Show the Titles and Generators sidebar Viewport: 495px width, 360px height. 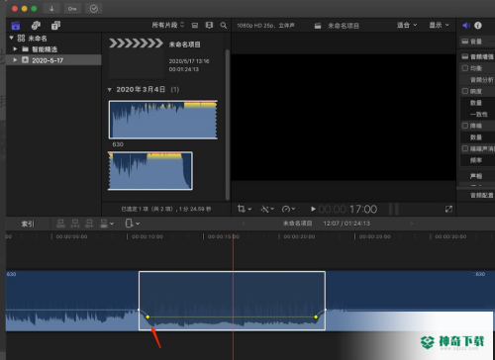pyautogui.click(x=55, y=26)
